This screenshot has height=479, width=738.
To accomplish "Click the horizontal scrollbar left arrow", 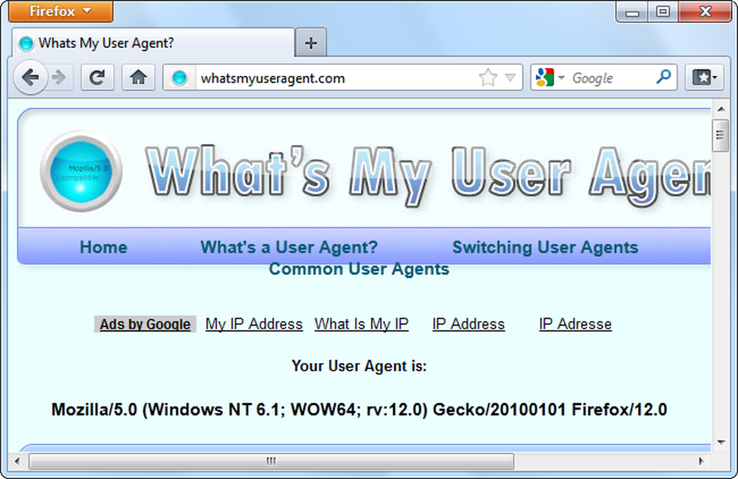I will (x=18, y=461).
